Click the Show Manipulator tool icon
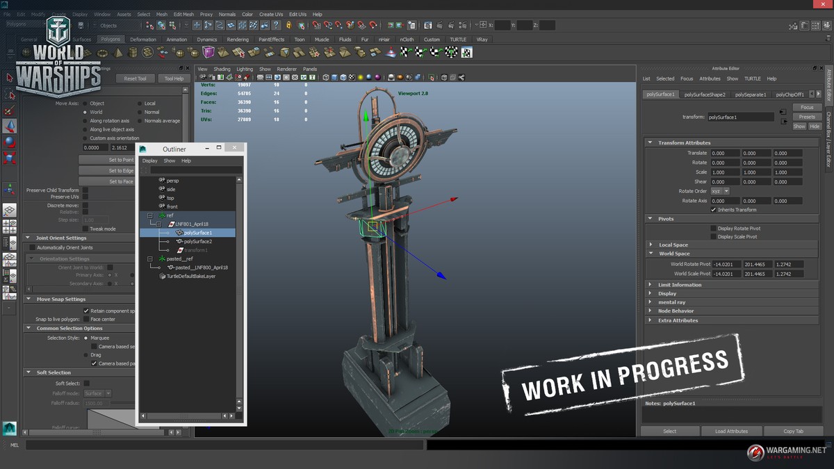 click(10, 189)
